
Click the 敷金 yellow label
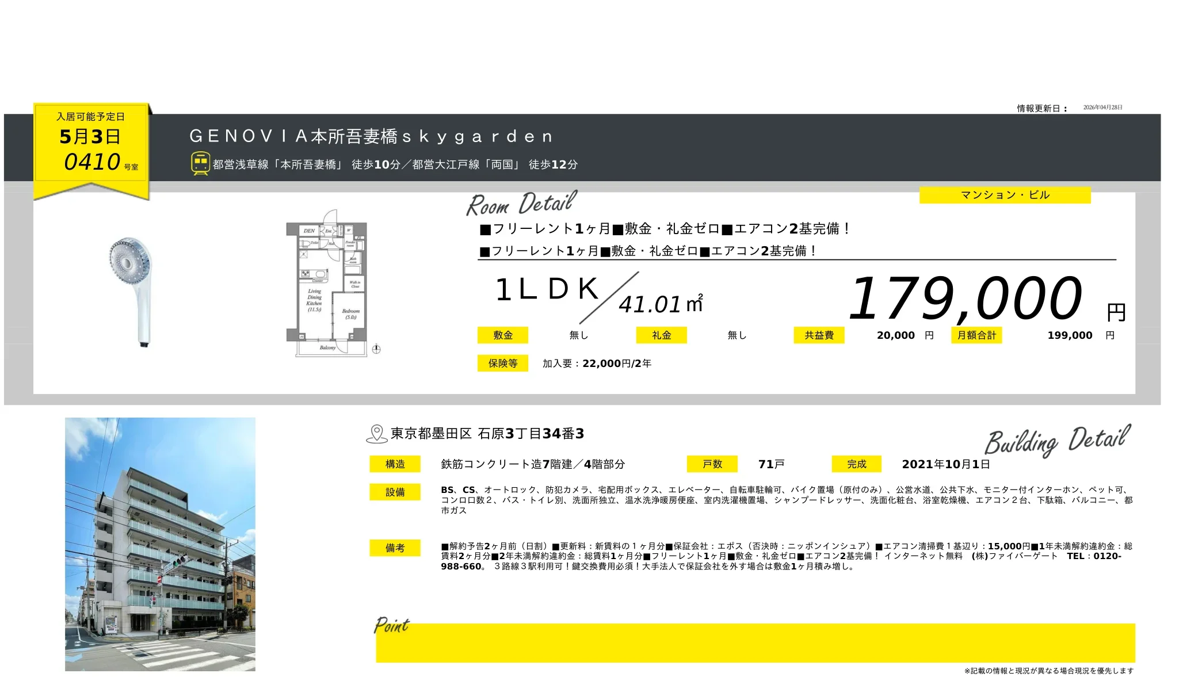click(x=502, y=335)
